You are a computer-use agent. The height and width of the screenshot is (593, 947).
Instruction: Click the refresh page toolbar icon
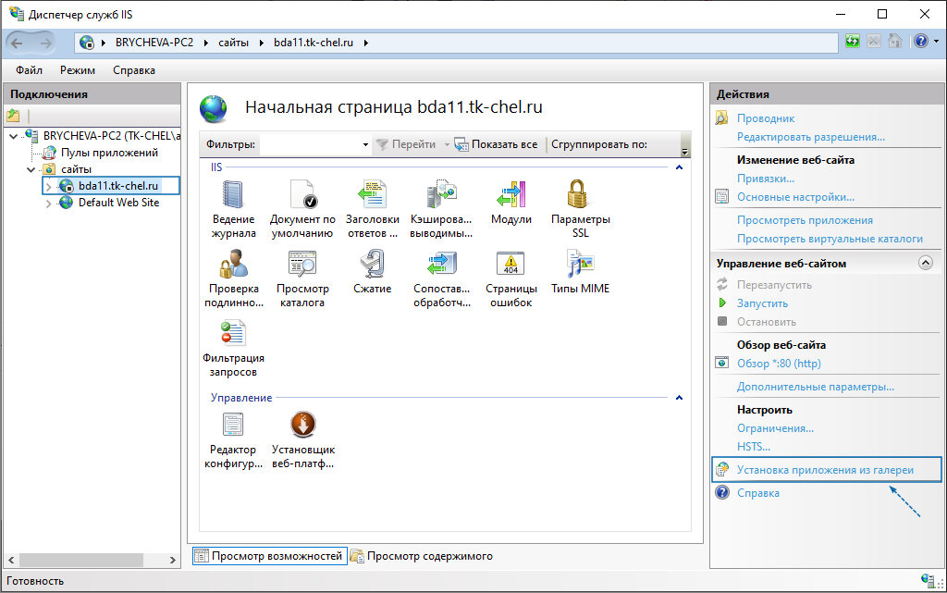coord(852,41)
